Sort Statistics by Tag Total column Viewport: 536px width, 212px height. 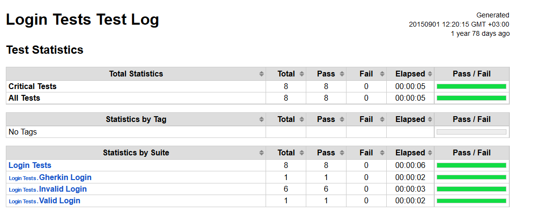[301, 120]
